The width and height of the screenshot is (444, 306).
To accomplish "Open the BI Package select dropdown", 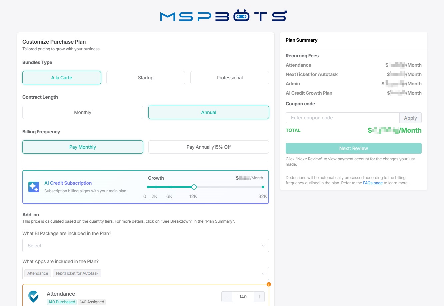I will 146,246.
